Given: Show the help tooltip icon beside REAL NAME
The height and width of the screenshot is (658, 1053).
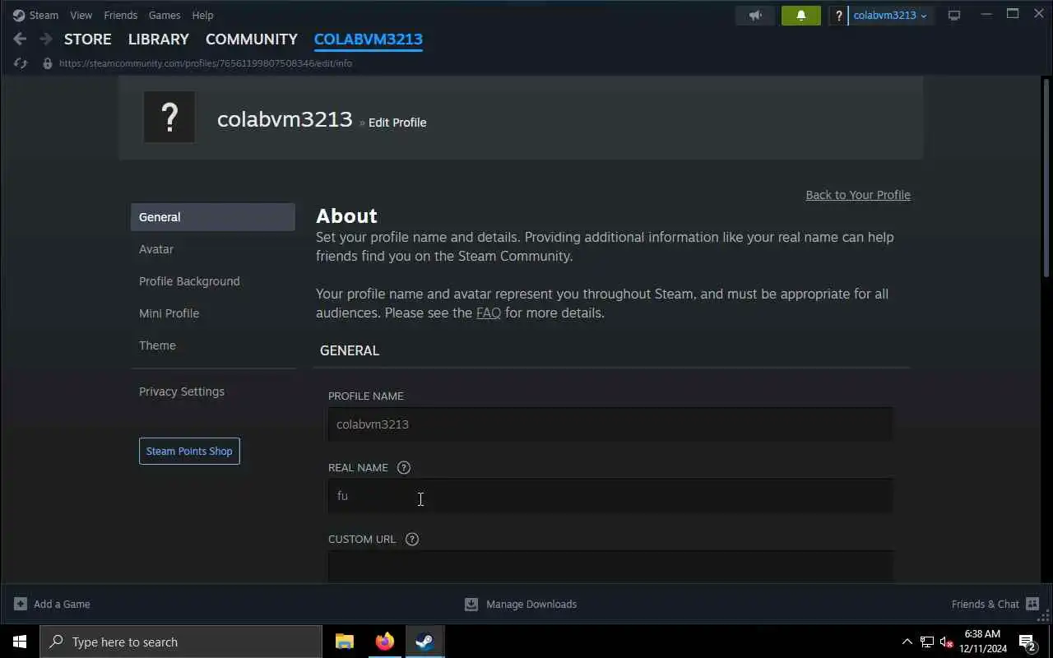Looking at the screenshot, I should click(403, 467).
